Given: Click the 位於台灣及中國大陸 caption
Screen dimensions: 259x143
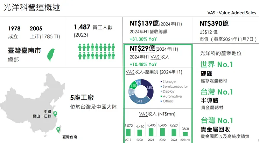Looking at the screenshot, I should (93, 107).
